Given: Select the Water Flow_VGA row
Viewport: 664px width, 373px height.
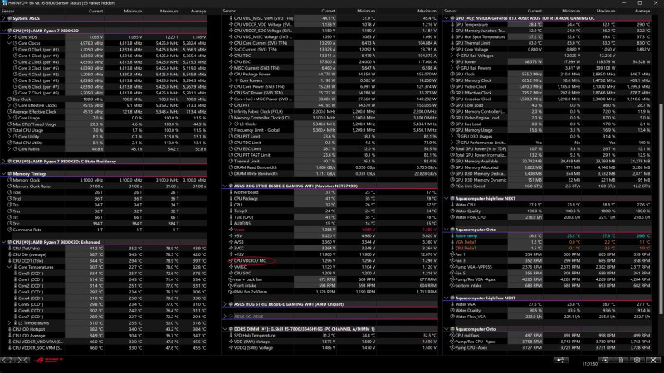Looking at the screenshot, I should (x=547, y=317).
